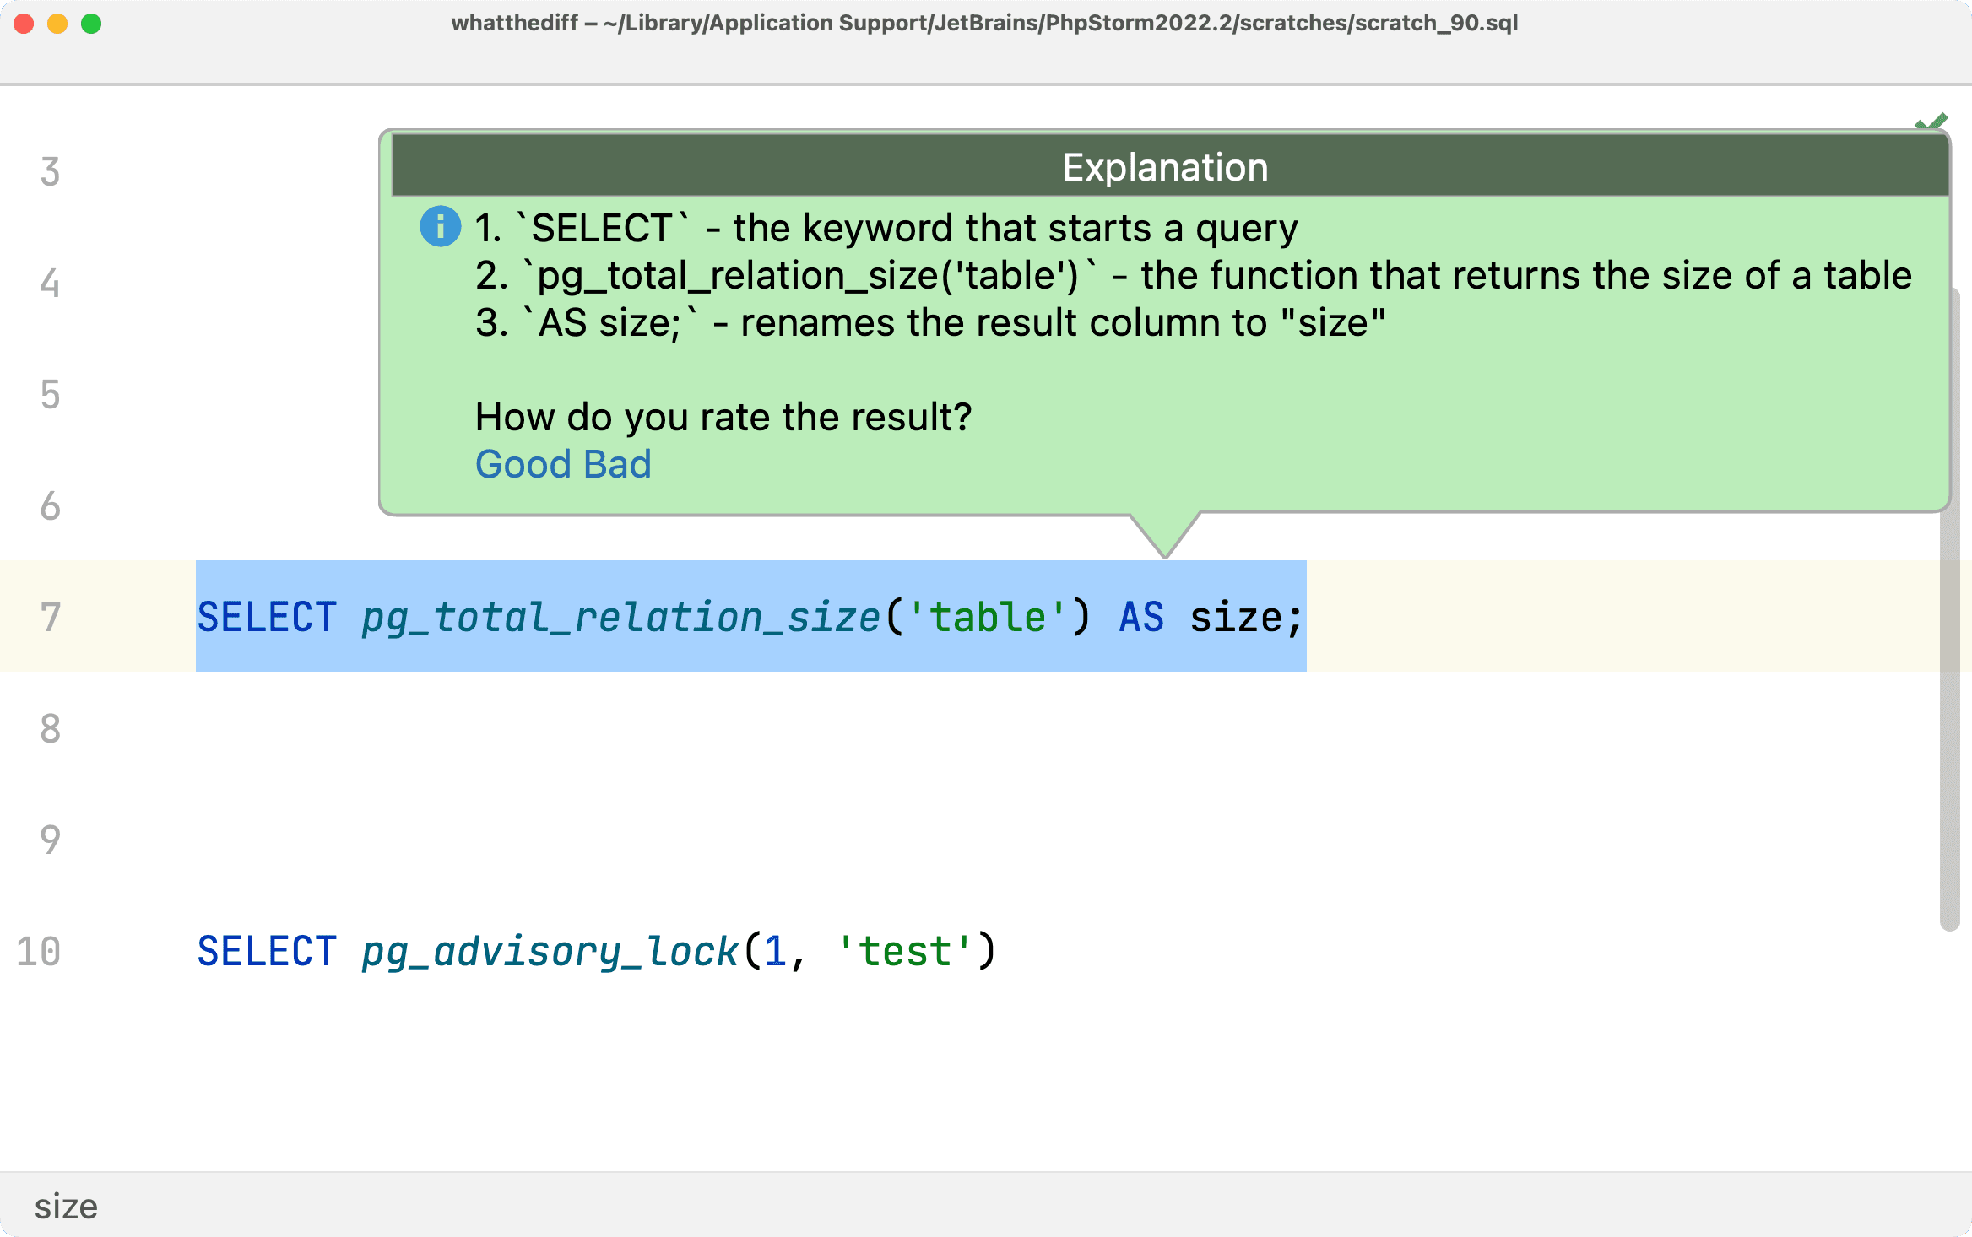Screen dimensions: 1972x1237
Task: Rate the explanation as Bad
Action: point(617,465)
